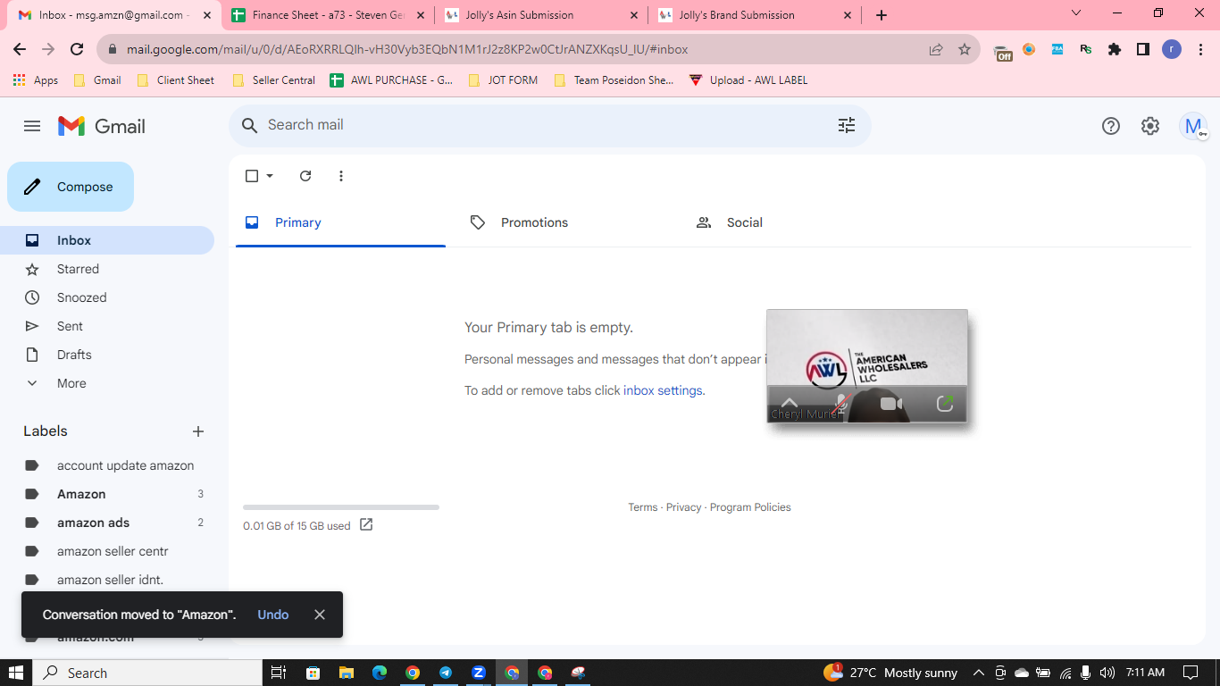Screen dimensions: 1220x686
Task: Open the Program Policies link
Action: tap(750, 507)
